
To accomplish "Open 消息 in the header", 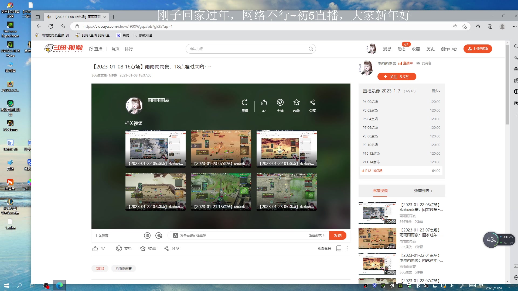I will coord(387,49).
